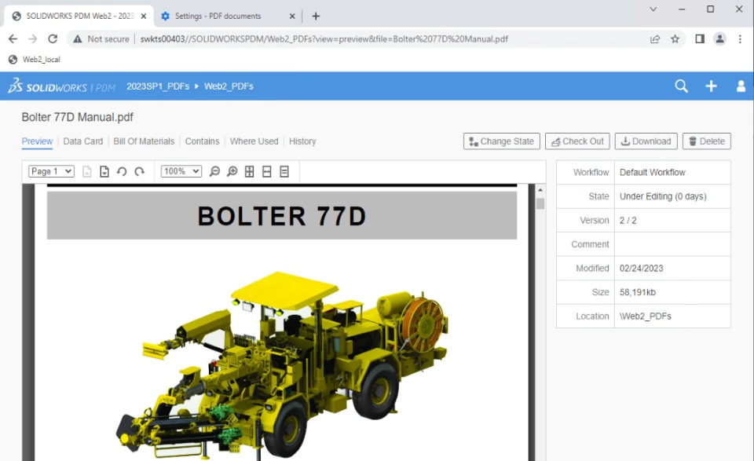The image size is (754, 461).
Task: Navigate to 2023SP1_PDFs breadcrumb
Action: 158,86
